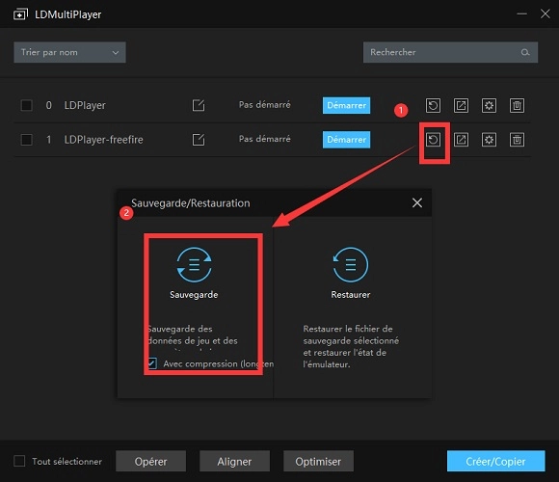Open settings gear for LDPlayer-freefire
Screen dimensions: 559x482
pos(489,140)
